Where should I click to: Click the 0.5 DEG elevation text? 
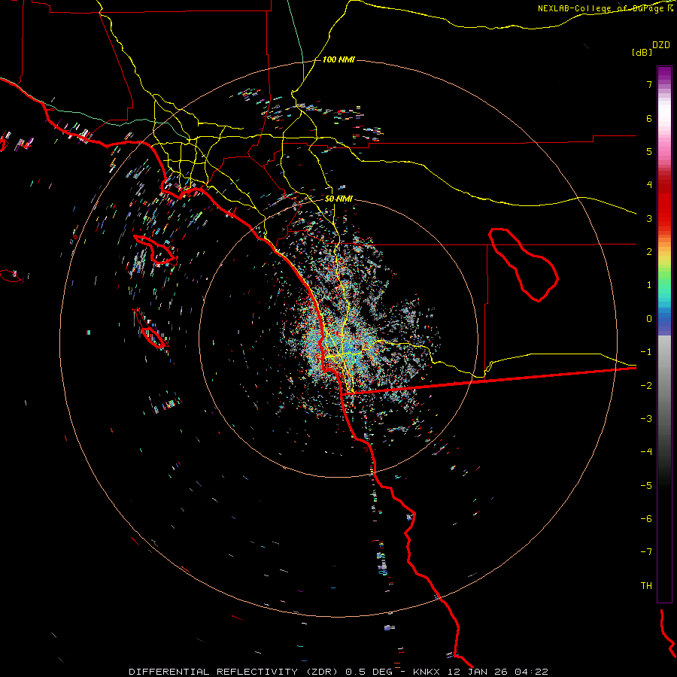pyautogui.click(x=369, y=672)
